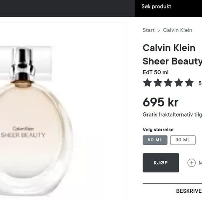The width and height of the screenshot is (202, 202).
Task: Click the fifth rating star
Action: tap(189, 82)
